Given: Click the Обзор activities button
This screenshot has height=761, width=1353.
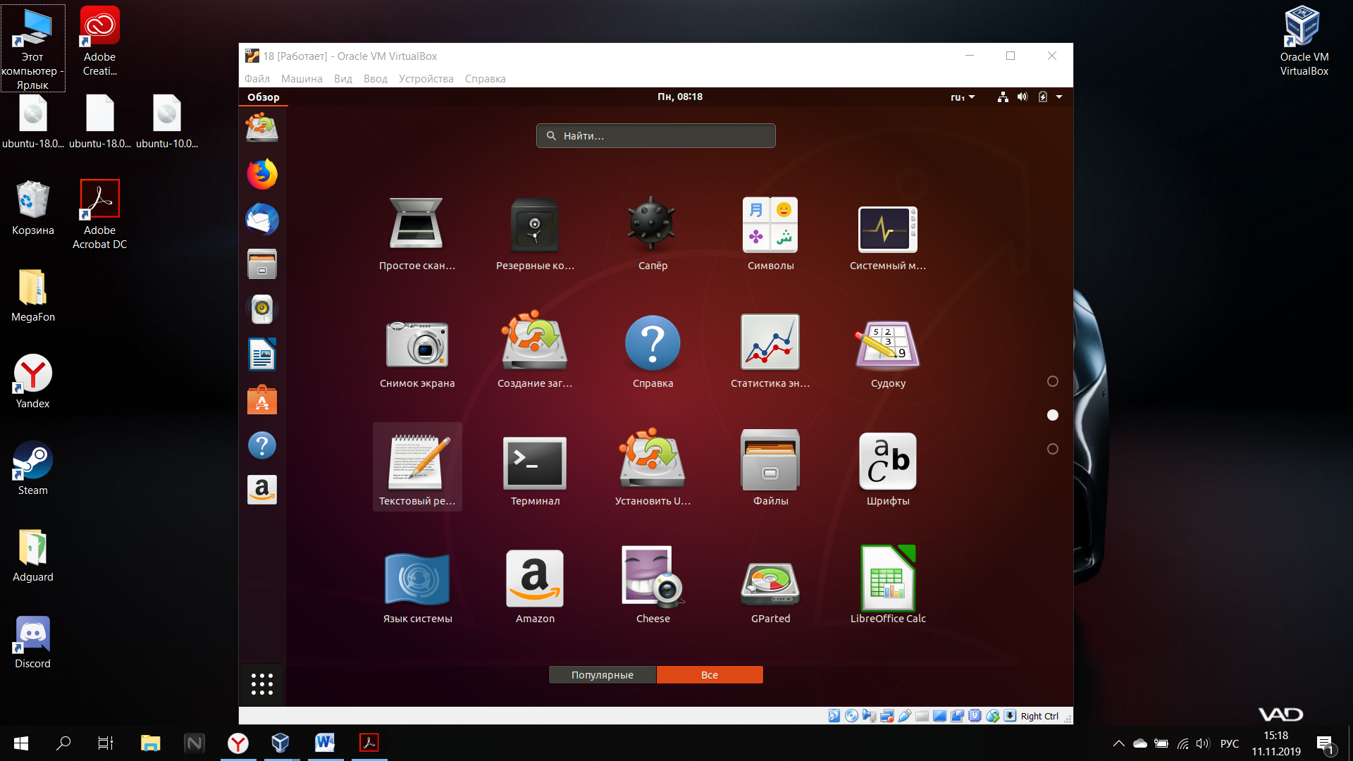Looking at the screenshot, I should (264, 97).
